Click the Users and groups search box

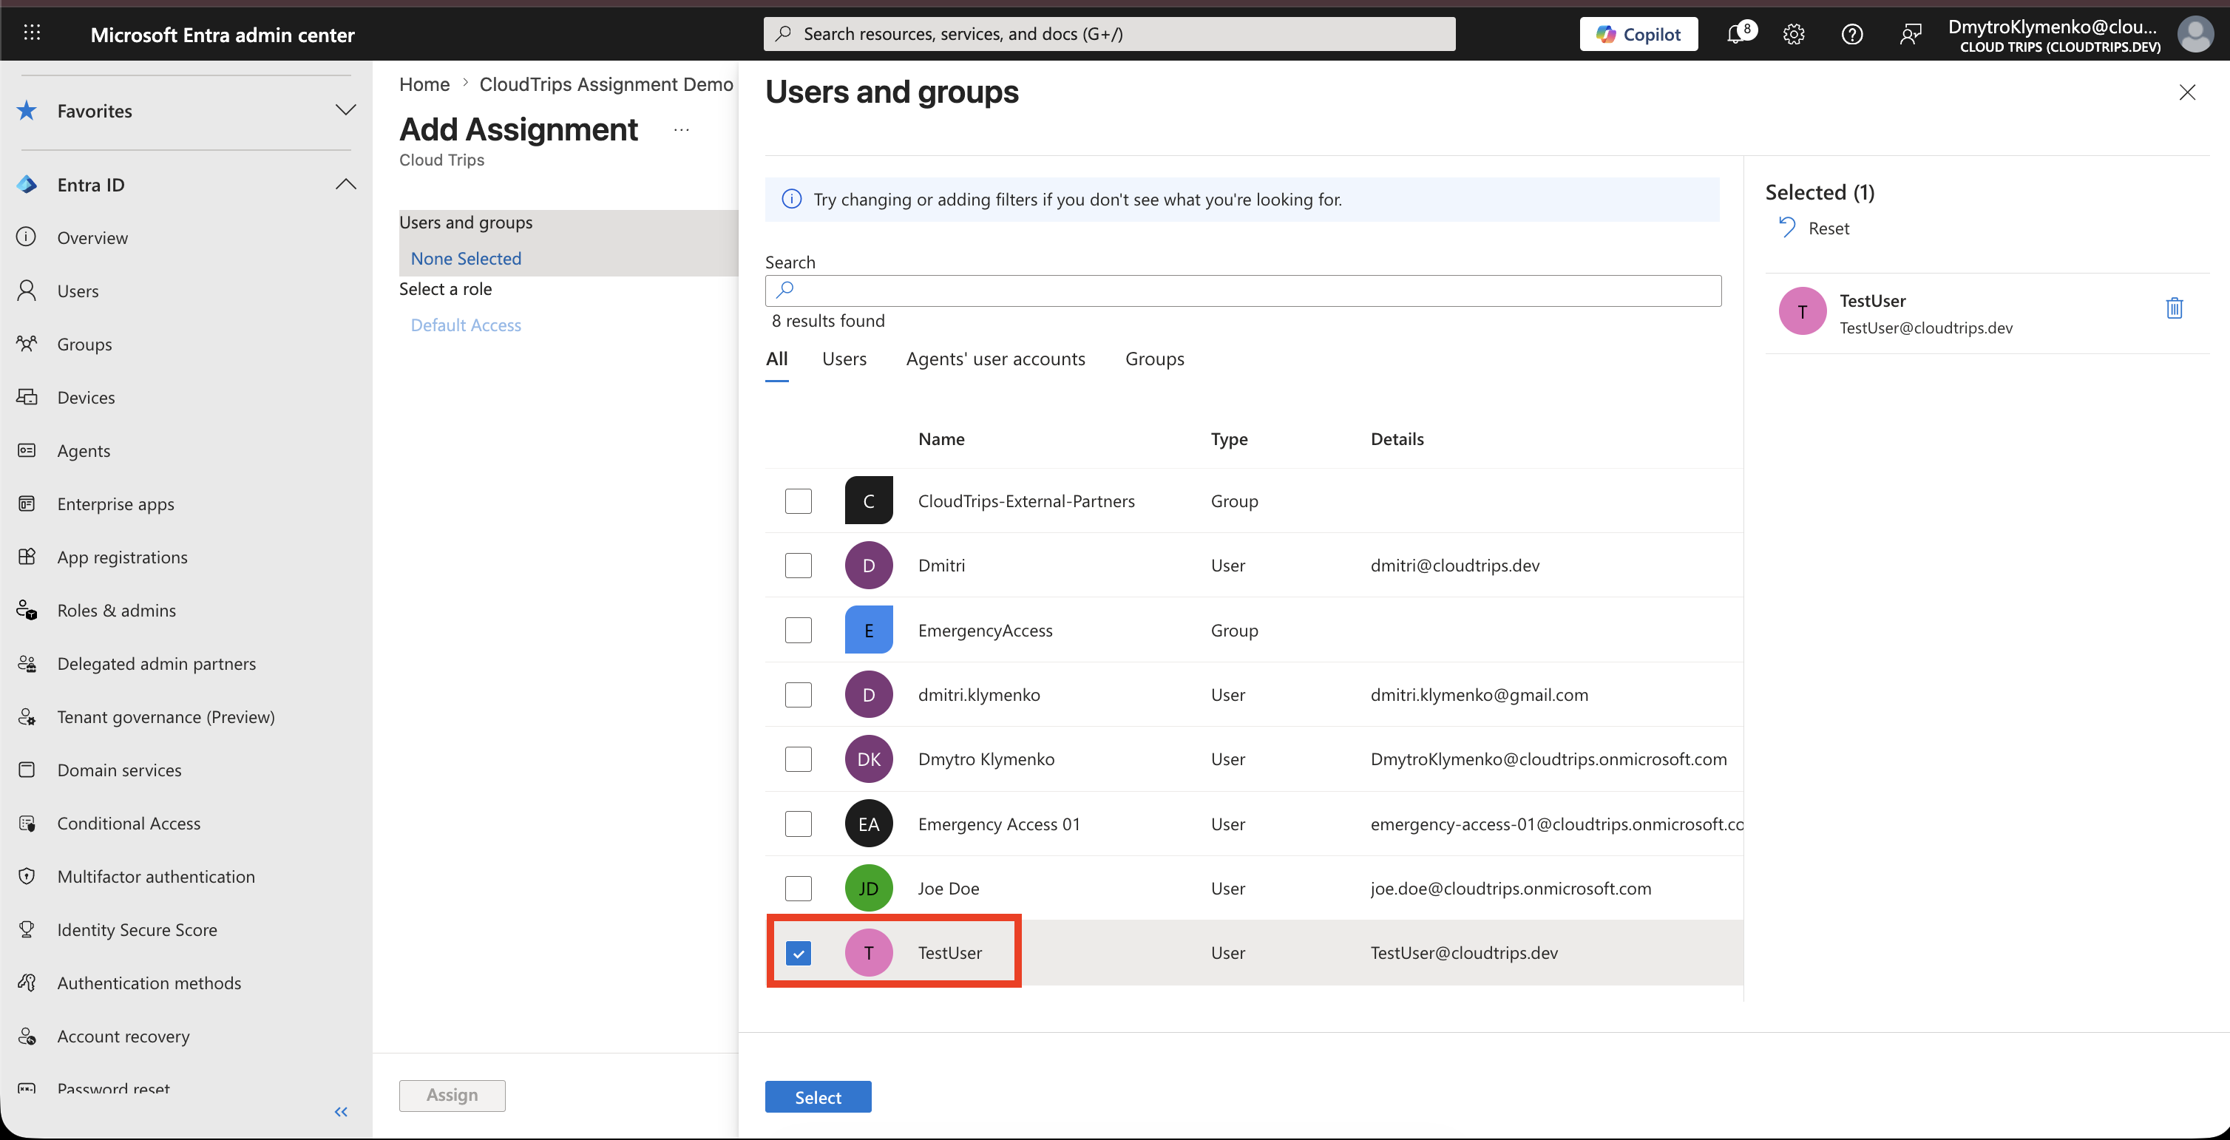click(1242, 290)
